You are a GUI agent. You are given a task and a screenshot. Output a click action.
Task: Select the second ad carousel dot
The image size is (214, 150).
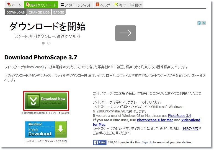(x=49, y=43)
